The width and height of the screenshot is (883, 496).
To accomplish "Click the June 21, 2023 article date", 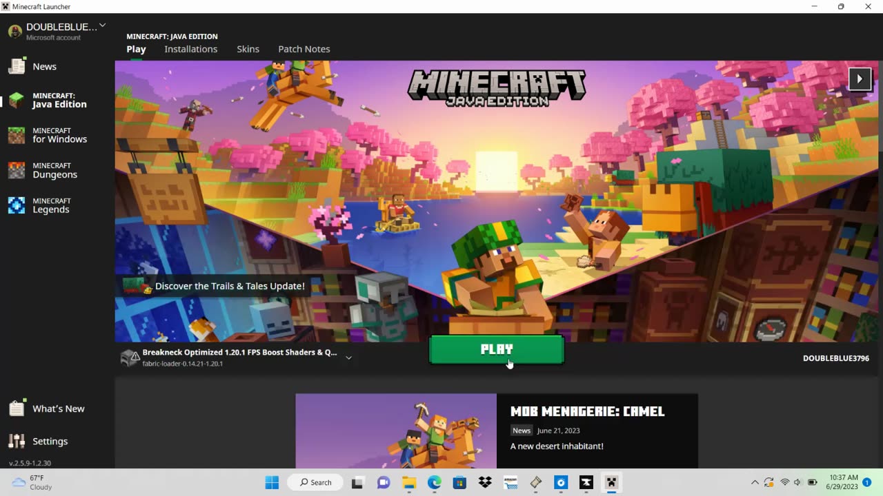I will tap(558, 431).
